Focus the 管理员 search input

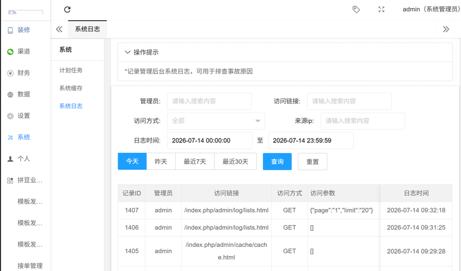[x=209, y=102]
